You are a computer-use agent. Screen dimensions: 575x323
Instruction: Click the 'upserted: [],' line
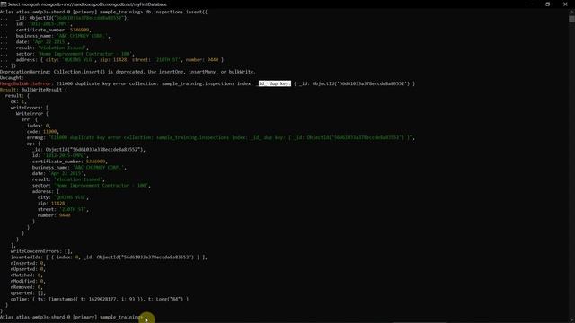tap(28, 293)
